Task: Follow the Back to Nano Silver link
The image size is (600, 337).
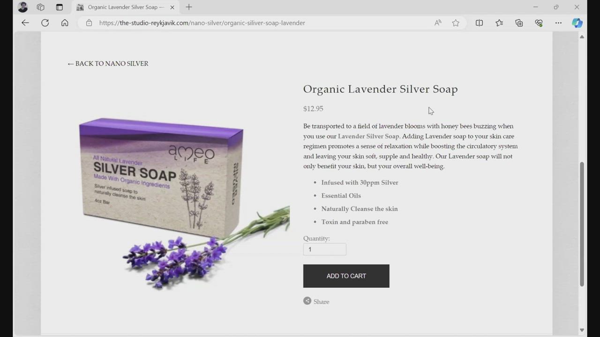Action: point(108,64)
